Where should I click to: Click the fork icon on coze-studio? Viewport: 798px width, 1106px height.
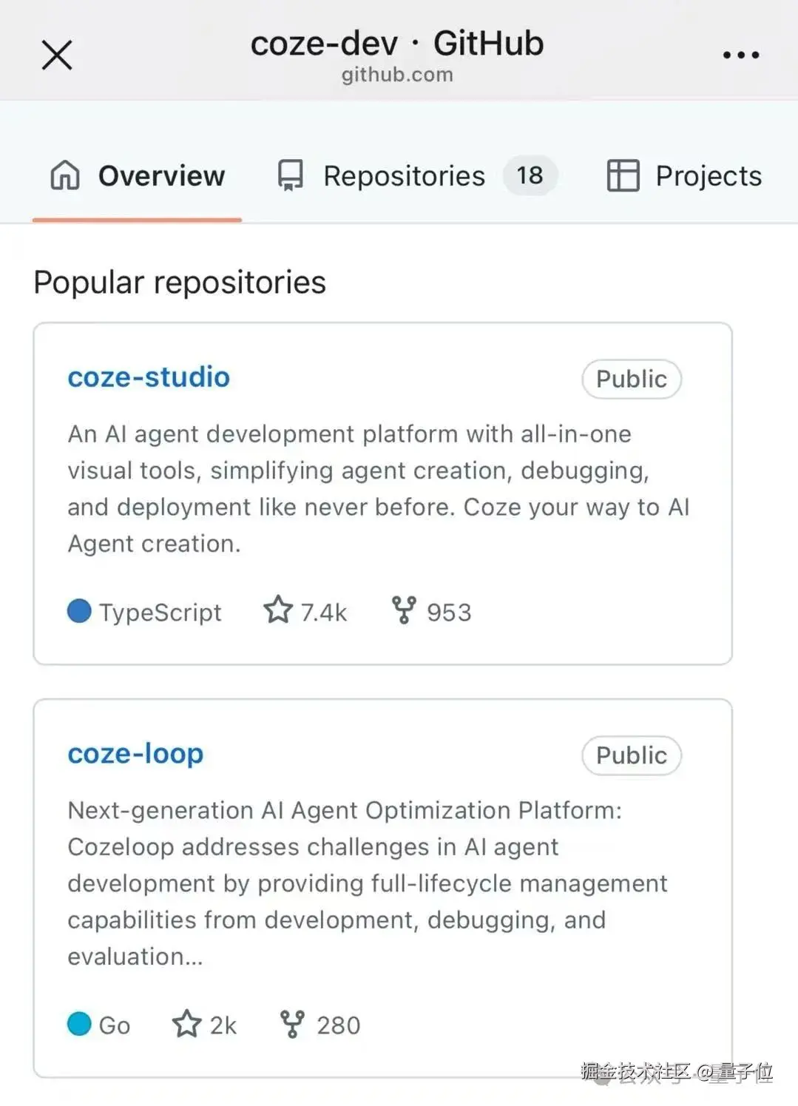404,610
